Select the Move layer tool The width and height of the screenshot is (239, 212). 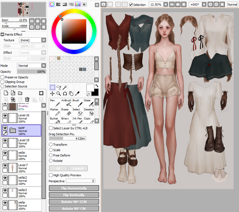coord(53,94)
